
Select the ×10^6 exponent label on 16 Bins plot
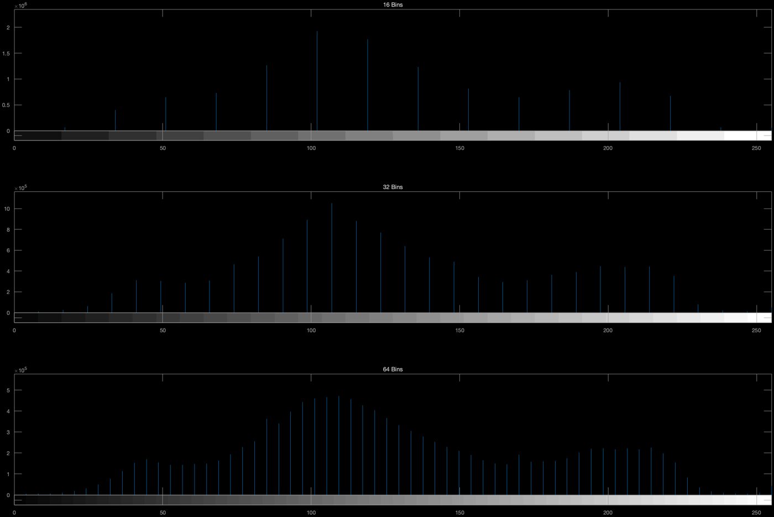pyautogui.click(x=20, y=6)
